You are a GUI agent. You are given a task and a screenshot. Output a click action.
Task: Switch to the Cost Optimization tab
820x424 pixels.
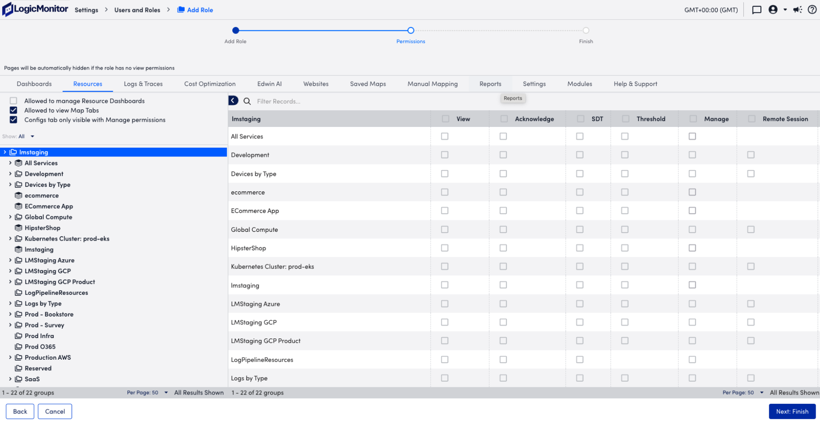pos(209,84)
